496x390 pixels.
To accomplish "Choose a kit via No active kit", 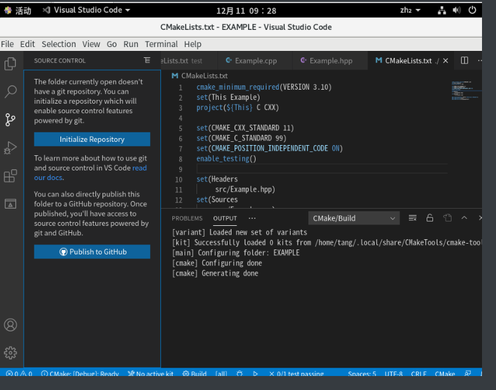I will click(x=151, y=373).
